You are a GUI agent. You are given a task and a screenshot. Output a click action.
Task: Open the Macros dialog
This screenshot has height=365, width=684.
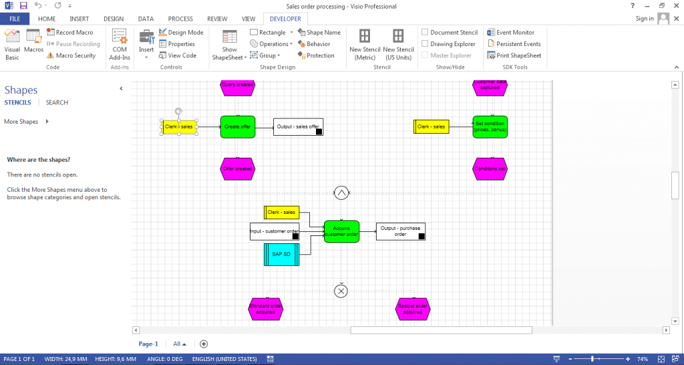click(x=33, y=41)
